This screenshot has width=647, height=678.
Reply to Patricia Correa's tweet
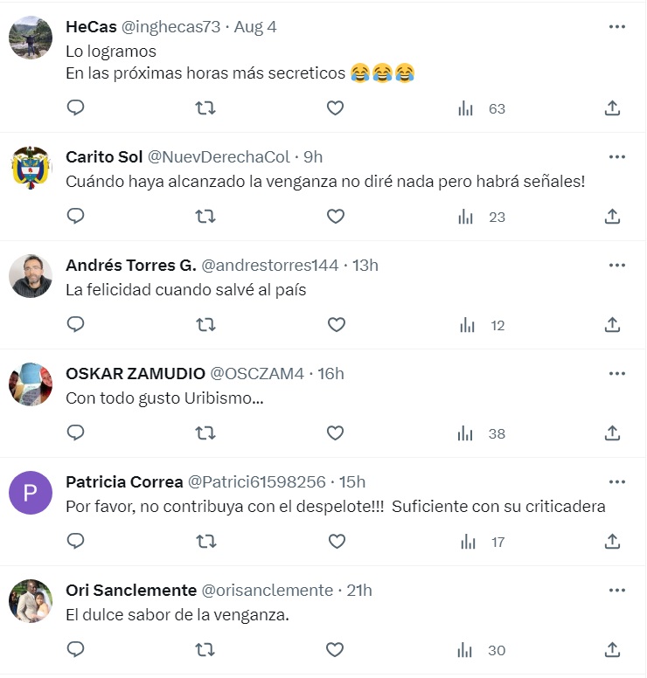(x=76, y=541)
